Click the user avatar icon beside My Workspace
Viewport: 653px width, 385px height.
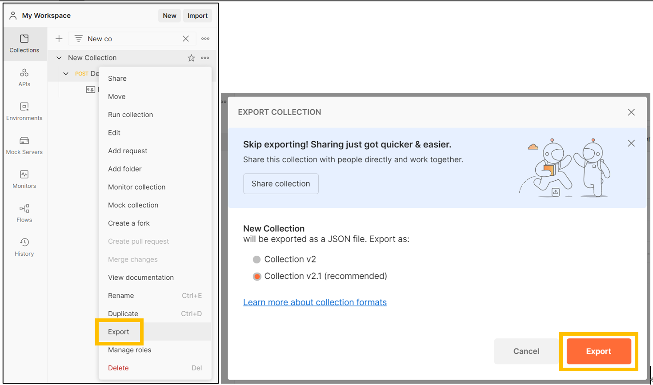(x=13, y=16)
